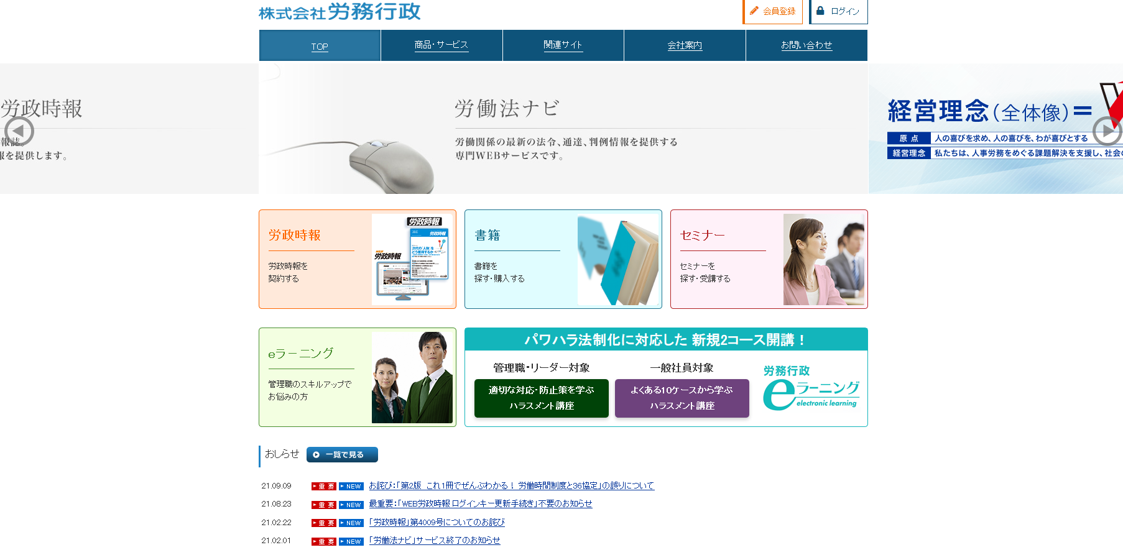Open the 書籍 card heading

488,235
